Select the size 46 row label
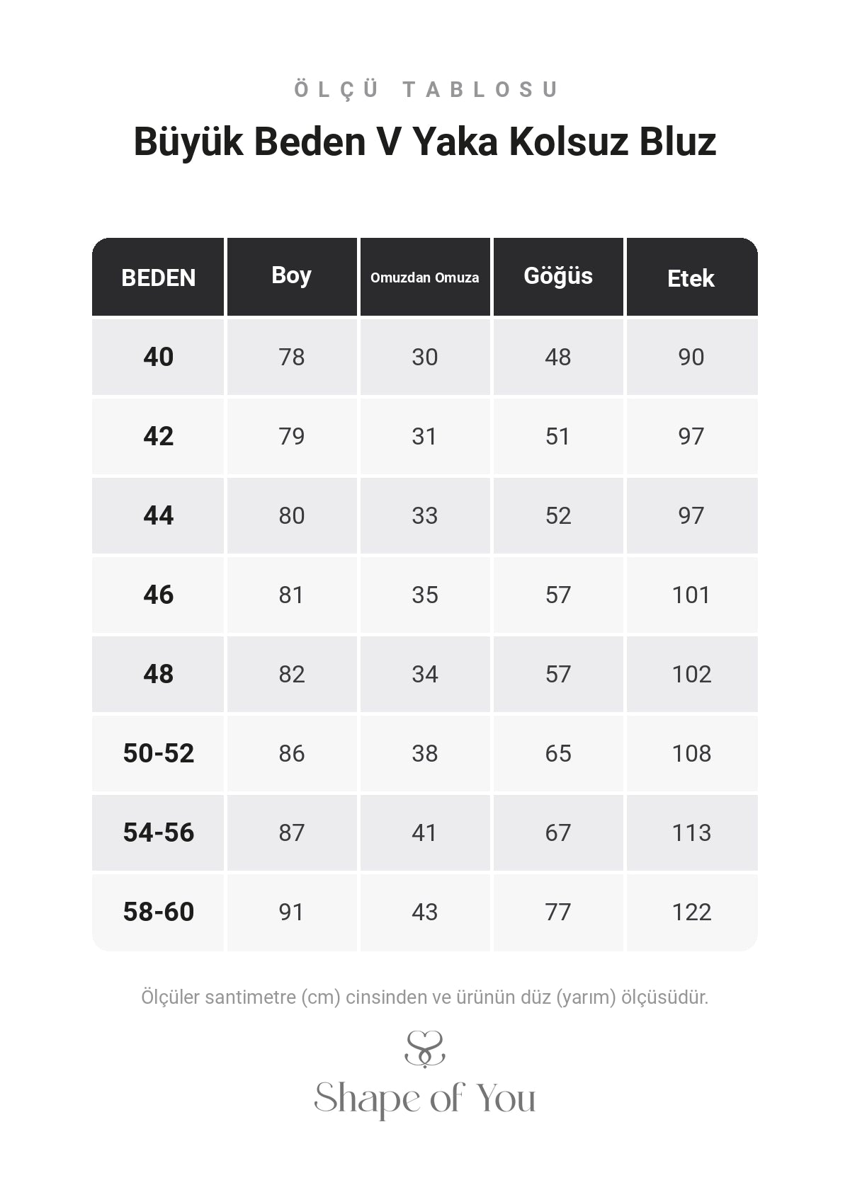Image resolution: width=850 pixels, height=1185 pixels. pos(158,595)
